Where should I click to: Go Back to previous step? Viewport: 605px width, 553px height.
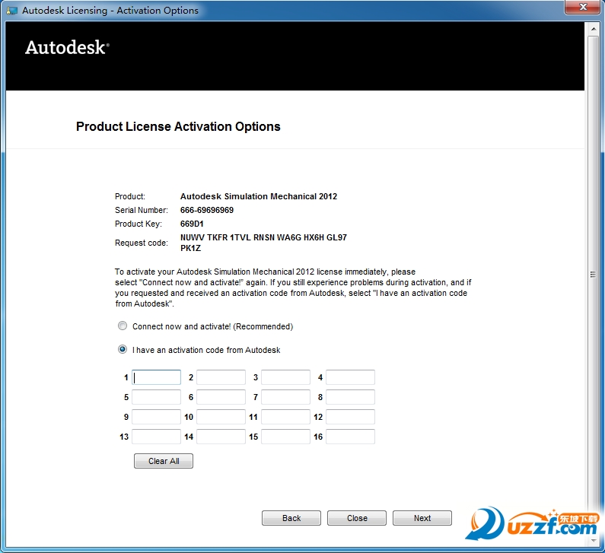click(291, 518)
